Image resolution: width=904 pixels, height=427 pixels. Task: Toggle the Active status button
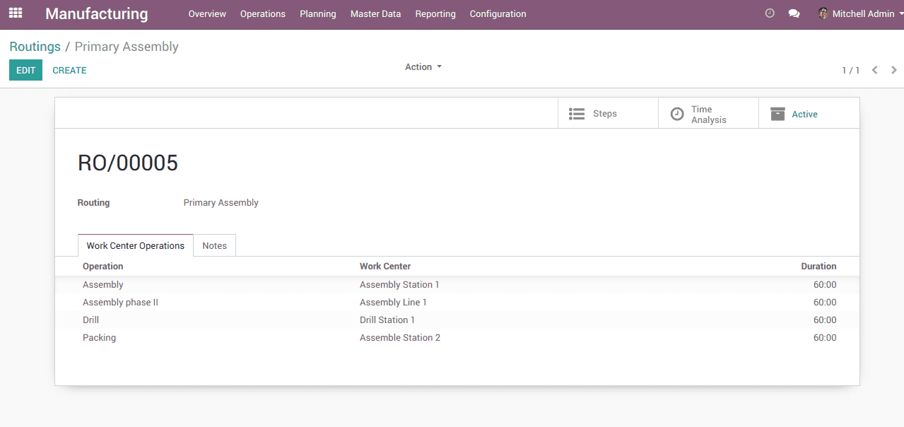click(809, 114)
